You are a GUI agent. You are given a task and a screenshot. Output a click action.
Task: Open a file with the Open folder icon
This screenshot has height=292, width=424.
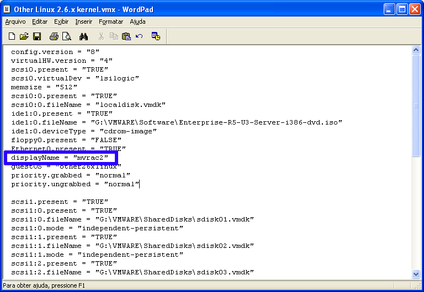[x=24, y=37]
